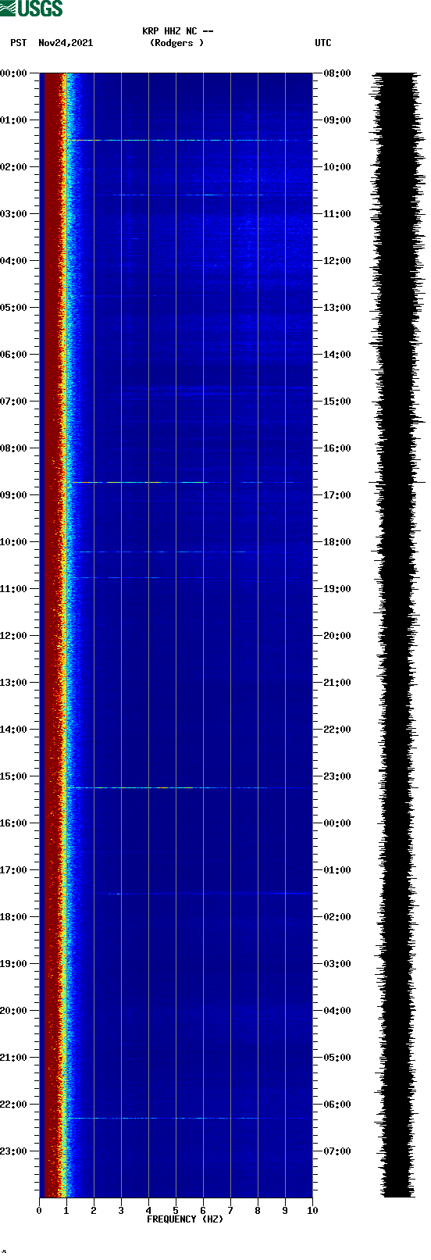Click the black seismogram waveform trace
The width and height of the screenshot is (431, 1260).
tap(397, 635)
